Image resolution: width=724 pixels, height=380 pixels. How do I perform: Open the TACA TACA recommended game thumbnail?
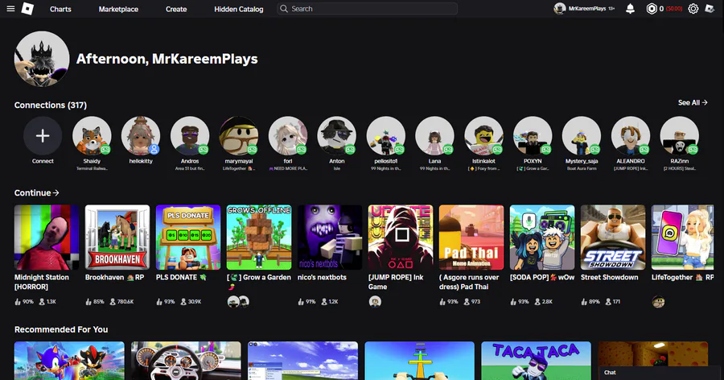536,361
